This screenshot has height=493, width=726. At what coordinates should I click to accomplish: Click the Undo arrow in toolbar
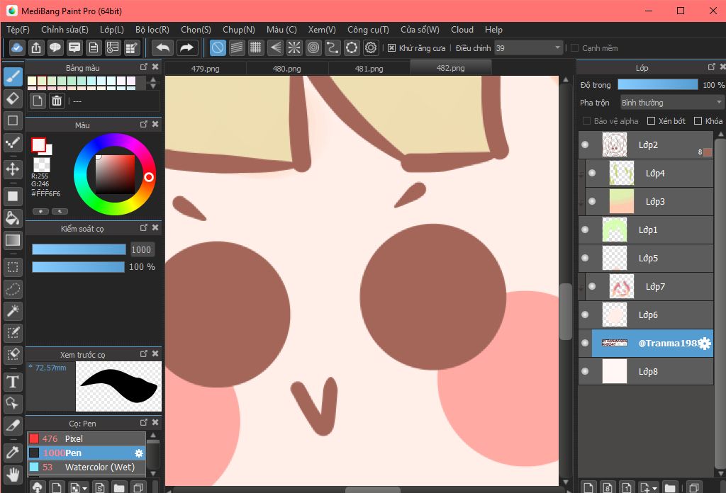point(163,47)
